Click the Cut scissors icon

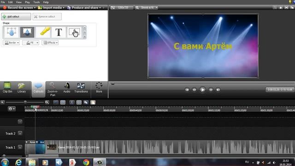pos(72,102)
